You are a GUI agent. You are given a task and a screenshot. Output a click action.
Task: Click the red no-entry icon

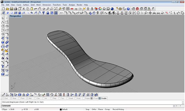pyautogui.click(x=137, y=9)
